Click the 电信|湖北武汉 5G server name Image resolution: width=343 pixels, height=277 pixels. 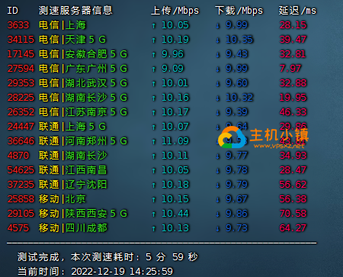coord(83,83)
